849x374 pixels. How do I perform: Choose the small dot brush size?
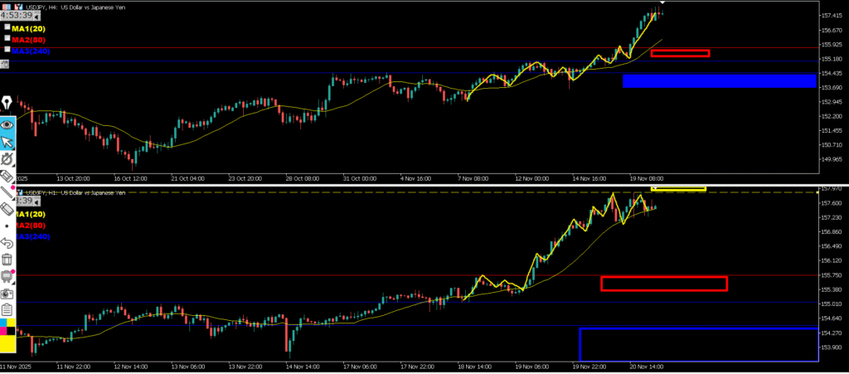coord(7,226)
